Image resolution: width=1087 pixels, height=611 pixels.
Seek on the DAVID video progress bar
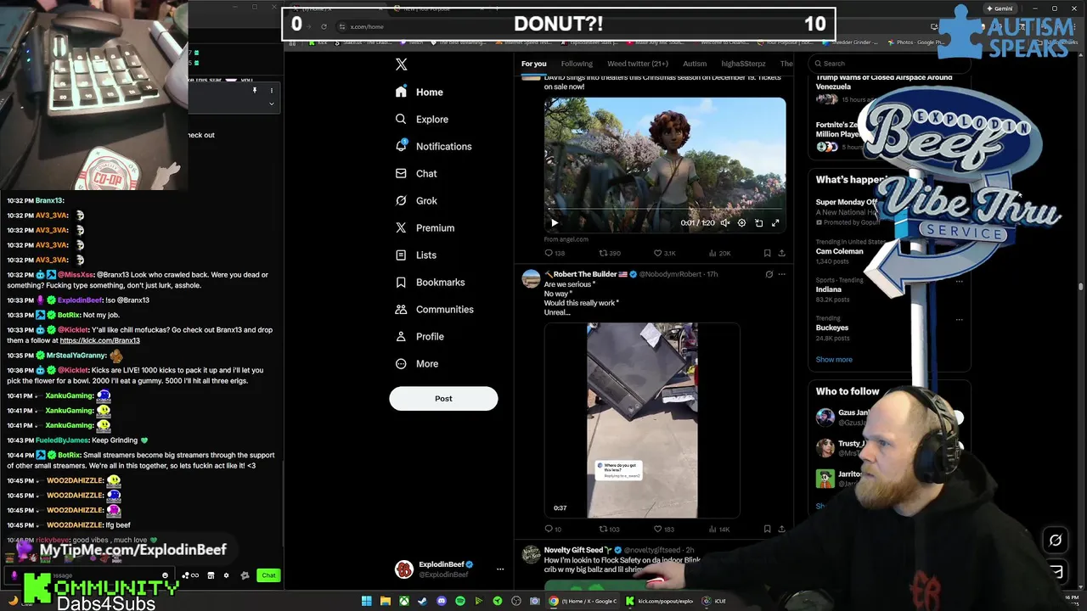[665, 210]
